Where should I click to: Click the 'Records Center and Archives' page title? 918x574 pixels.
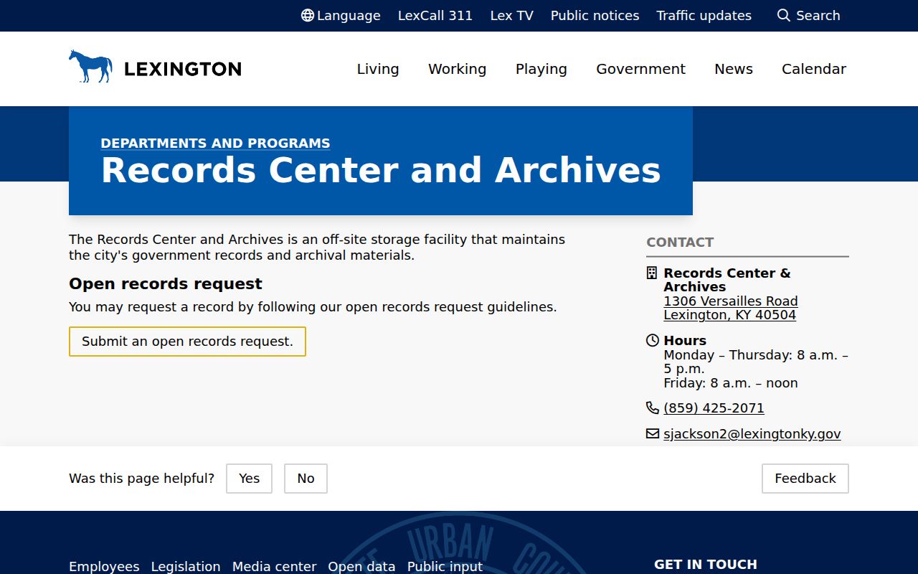381,170
